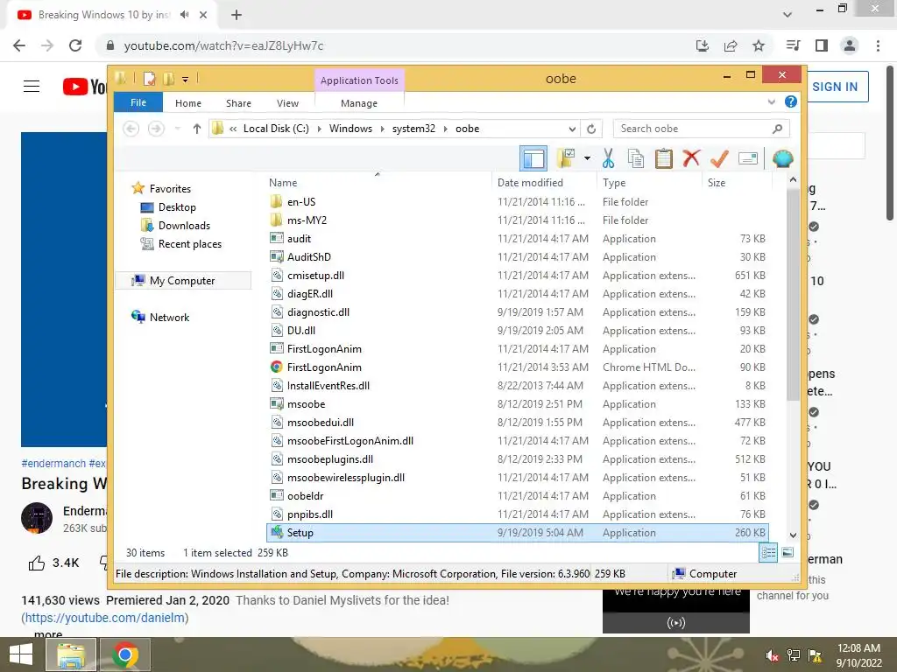This screenshot has height=672, width=897.
Task: Open the Home ribbon tab
Action: pos(188,103)
